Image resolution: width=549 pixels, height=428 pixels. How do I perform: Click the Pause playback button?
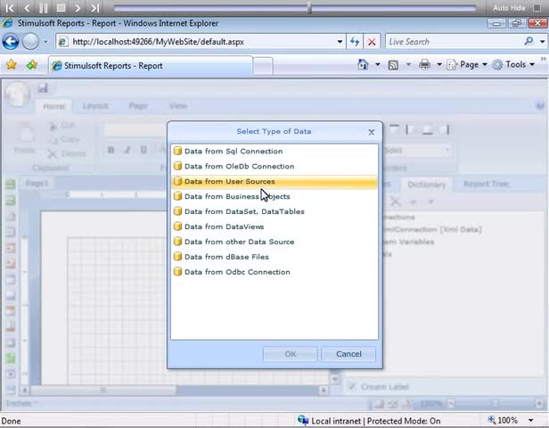tap(44, 8)
